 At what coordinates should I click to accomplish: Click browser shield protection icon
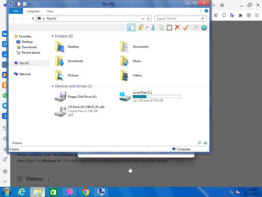coord(224,15)
